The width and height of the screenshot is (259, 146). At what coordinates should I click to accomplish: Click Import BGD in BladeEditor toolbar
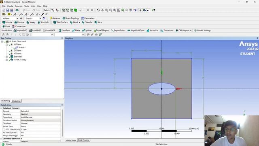point(20,30)
